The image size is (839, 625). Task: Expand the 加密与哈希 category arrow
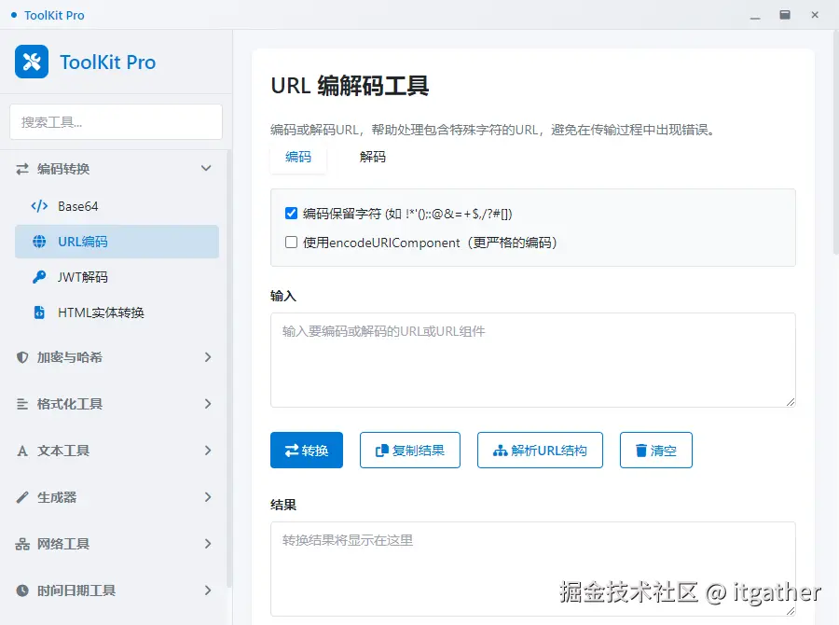tap(208, 357)
